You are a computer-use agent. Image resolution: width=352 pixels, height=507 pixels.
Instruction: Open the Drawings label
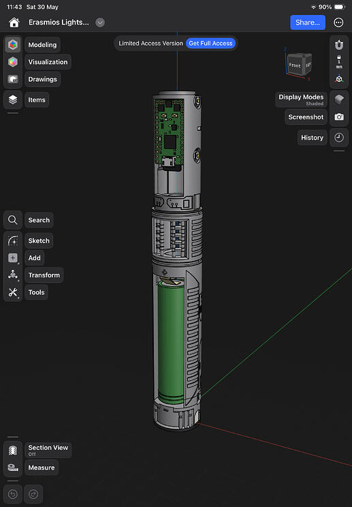(x=42, y=79)
